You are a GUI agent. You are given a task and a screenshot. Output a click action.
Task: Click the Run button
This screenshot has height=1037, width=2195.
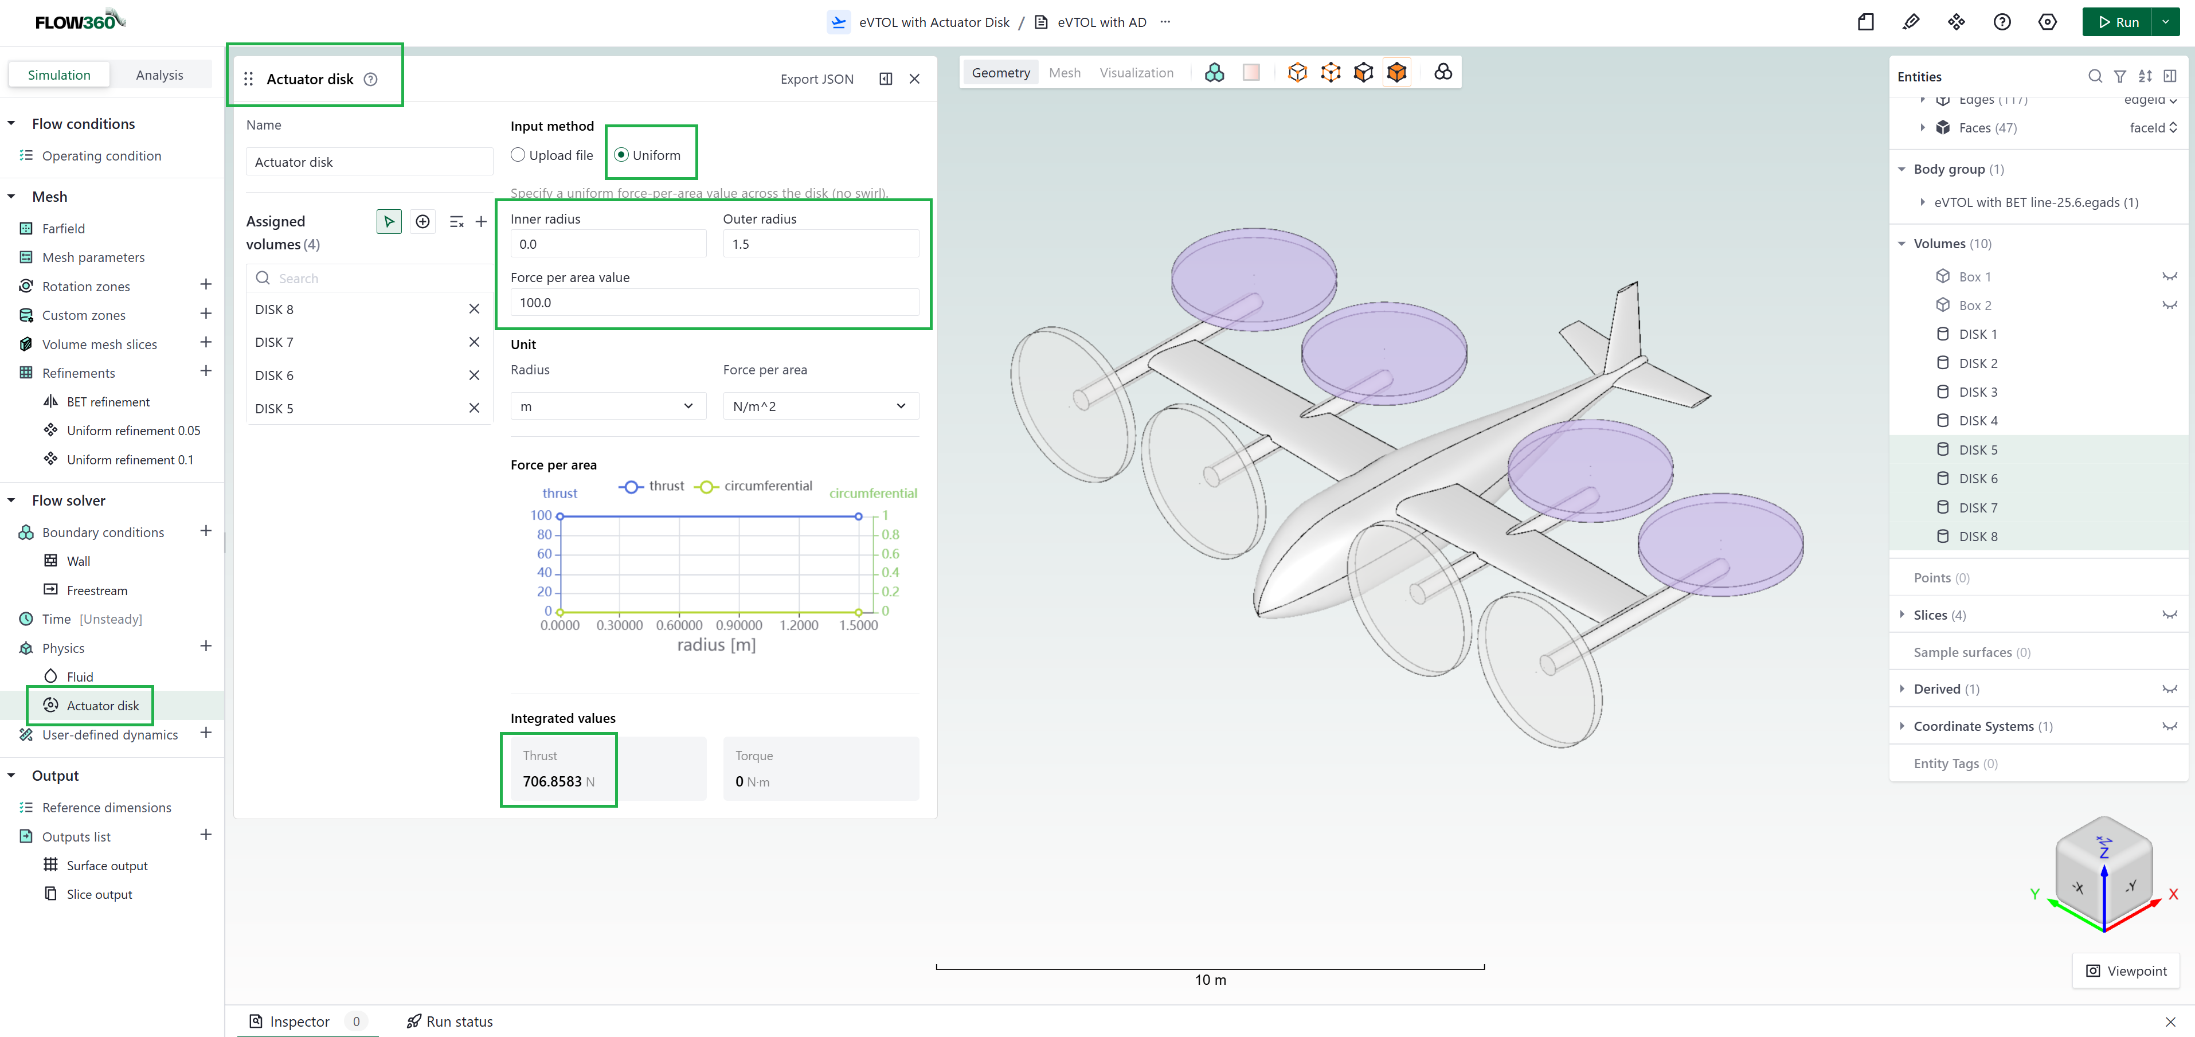pos(2118,22)
